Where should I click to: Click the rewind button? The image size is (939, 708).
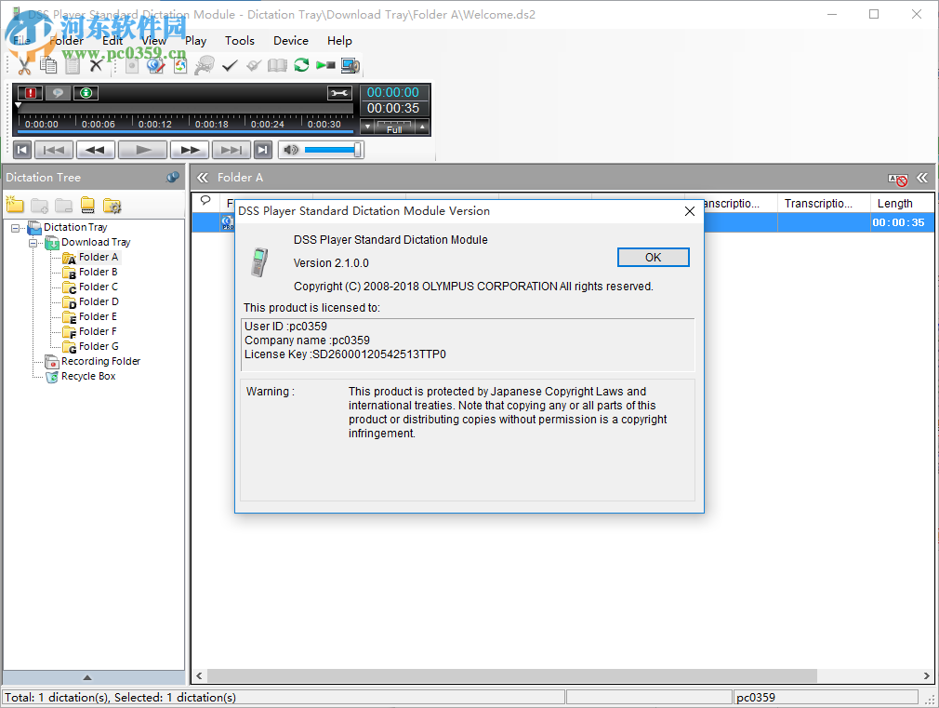(95, 150)
